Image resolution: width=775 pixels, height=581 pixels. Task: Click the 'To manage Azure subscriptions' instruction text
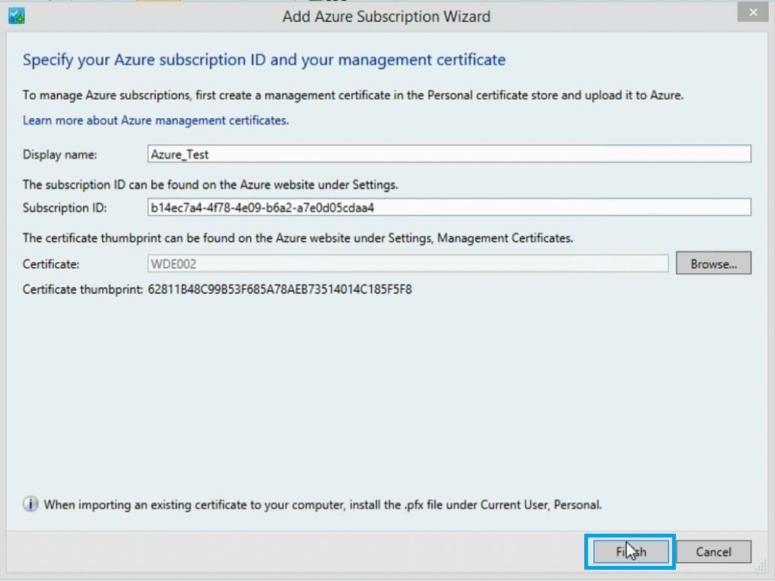tap(353, 95)
